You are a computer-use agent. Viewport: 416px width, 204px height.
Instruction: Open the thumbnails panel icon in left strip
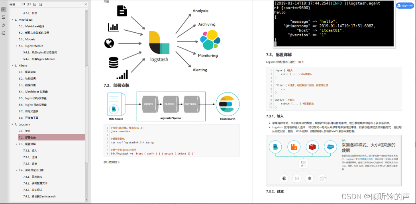click(x=4, y=17)
